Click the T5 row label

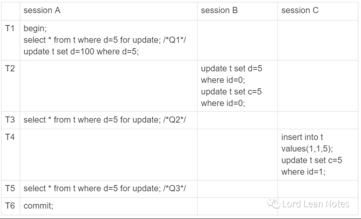coord(10,188)
